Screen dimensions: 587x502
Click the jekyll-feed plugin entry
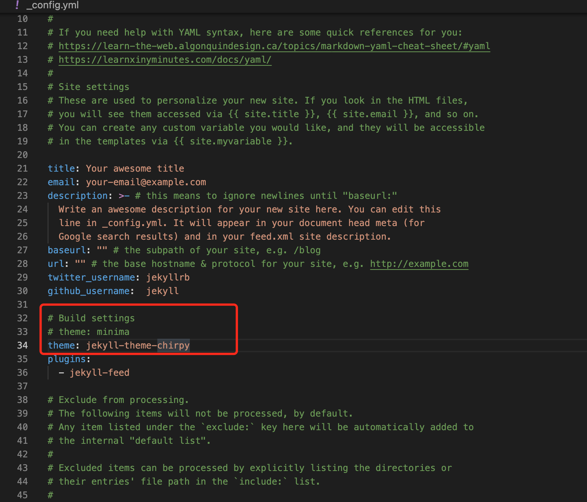[99, 373]
